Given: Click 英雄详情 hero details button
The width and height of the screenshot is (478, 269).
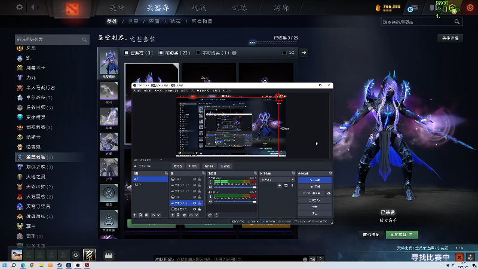Looking at the screenshot, I should (451, 38).
